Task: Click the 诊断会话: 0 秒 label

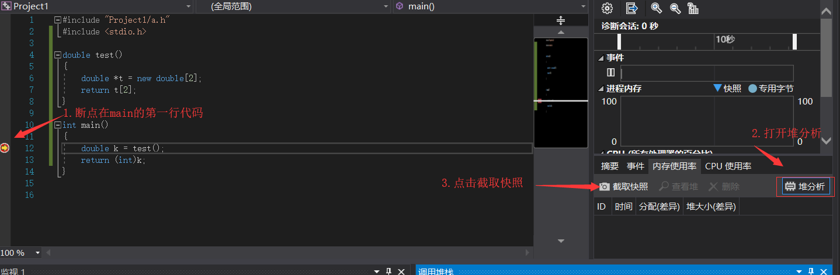Action: tap(630, 26)
